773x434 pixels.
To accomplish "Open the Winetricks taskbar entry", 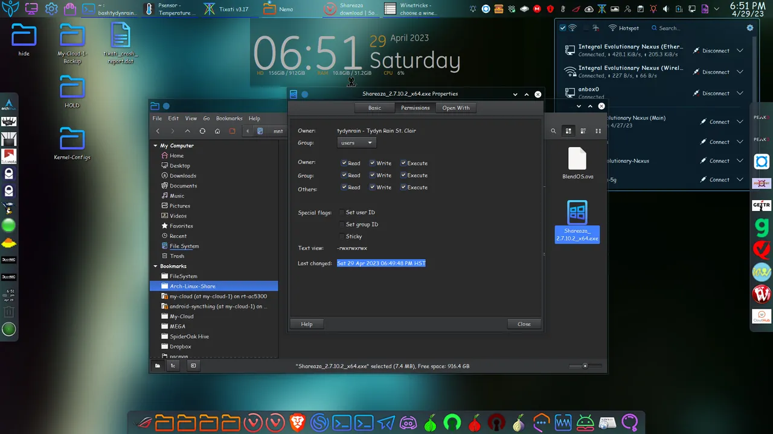I will 411,9.
